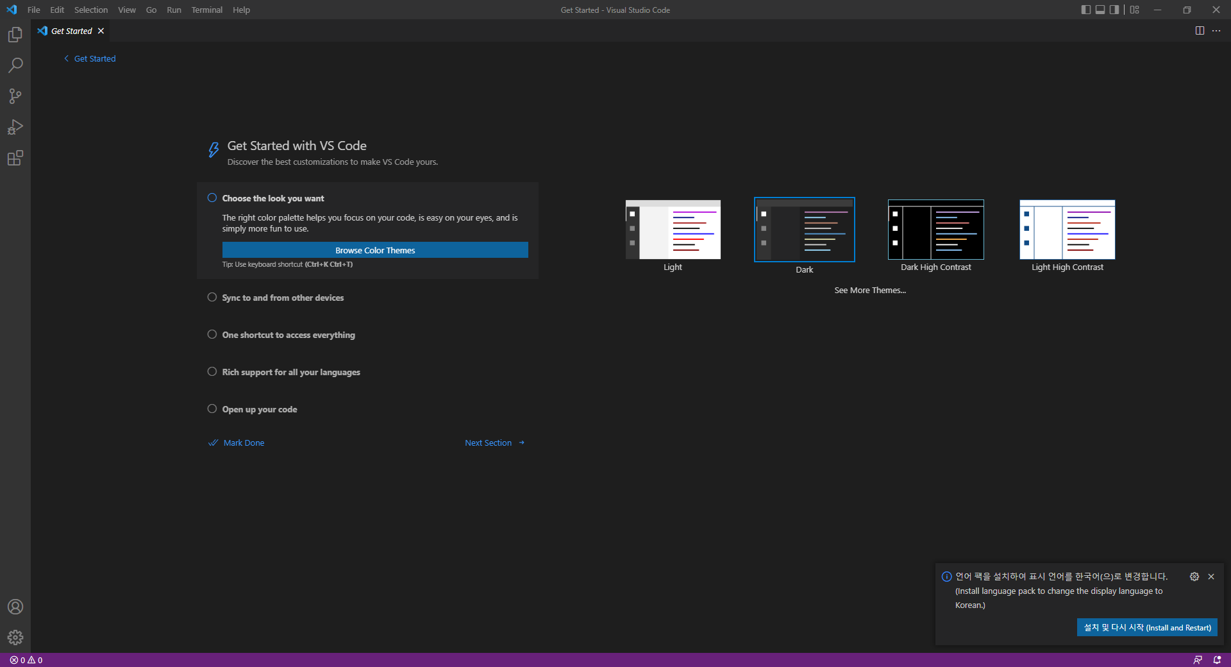The image size is (1231, 667).
Task: Toggle 'Rich support for all your languages' circle
Action: [x=212, y=371]
